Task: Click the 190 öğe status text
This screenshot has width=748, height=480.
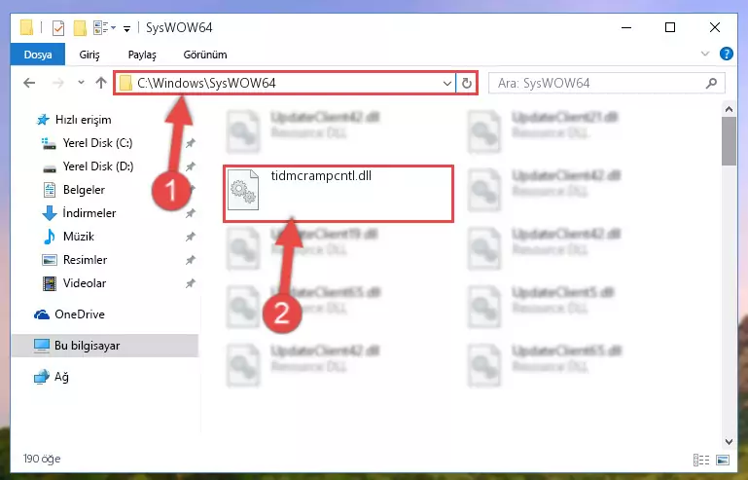Action: [x=42, y=459]
